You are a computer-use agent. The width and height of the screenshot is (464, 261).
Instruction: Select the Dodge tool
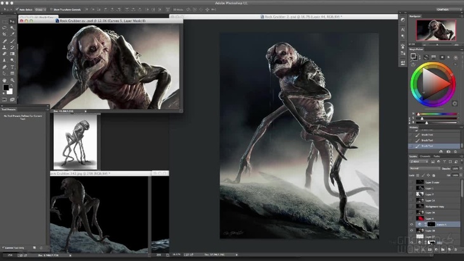tap(13, 60)
